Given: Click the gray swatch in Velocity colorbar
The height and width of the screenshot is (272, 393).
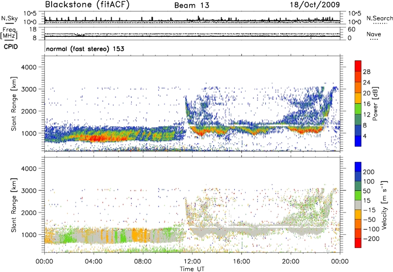Looking at the screenshot, I should 358,205.
